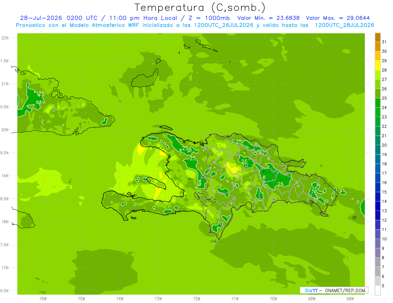Click the '26' label on the color scale
393x303 pixels.
384,89
